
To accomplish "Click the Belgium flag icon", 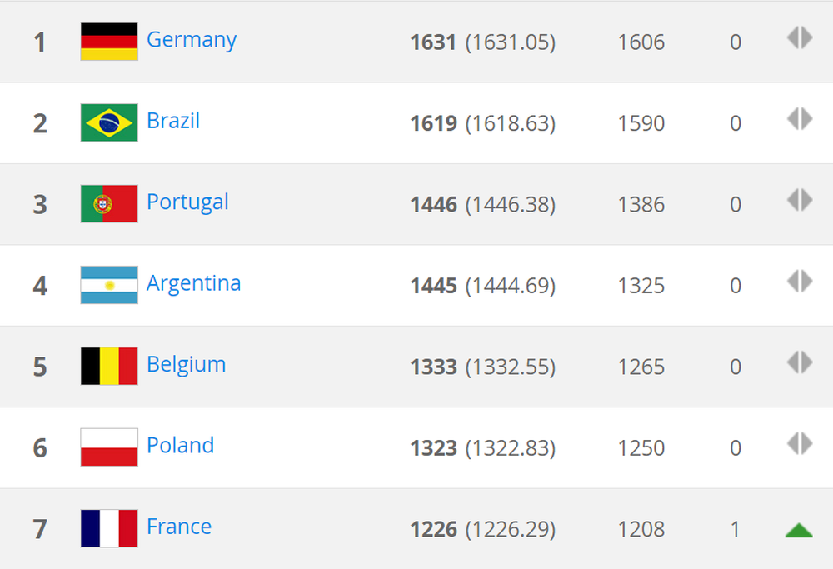I will 109,366.
